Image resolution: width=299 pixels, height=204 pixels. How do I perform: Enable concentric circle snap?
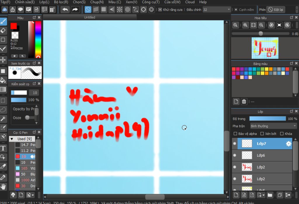(128, 9)
